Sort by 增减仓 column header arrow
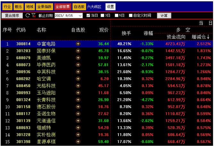The width and height of the screenshot is (214, 149). tap(208, 37)
